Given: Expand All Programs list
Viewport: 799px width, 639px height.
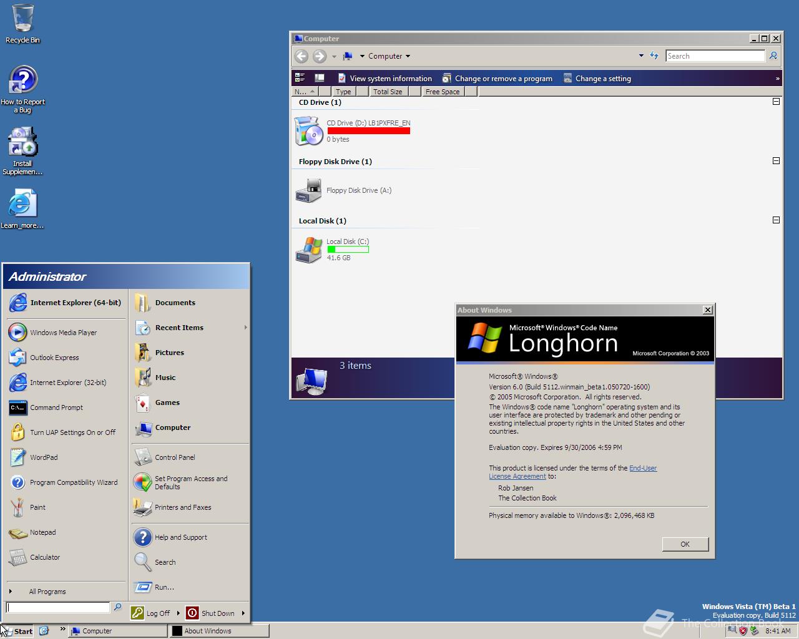Looking at the screenshot, I should 65,592.
